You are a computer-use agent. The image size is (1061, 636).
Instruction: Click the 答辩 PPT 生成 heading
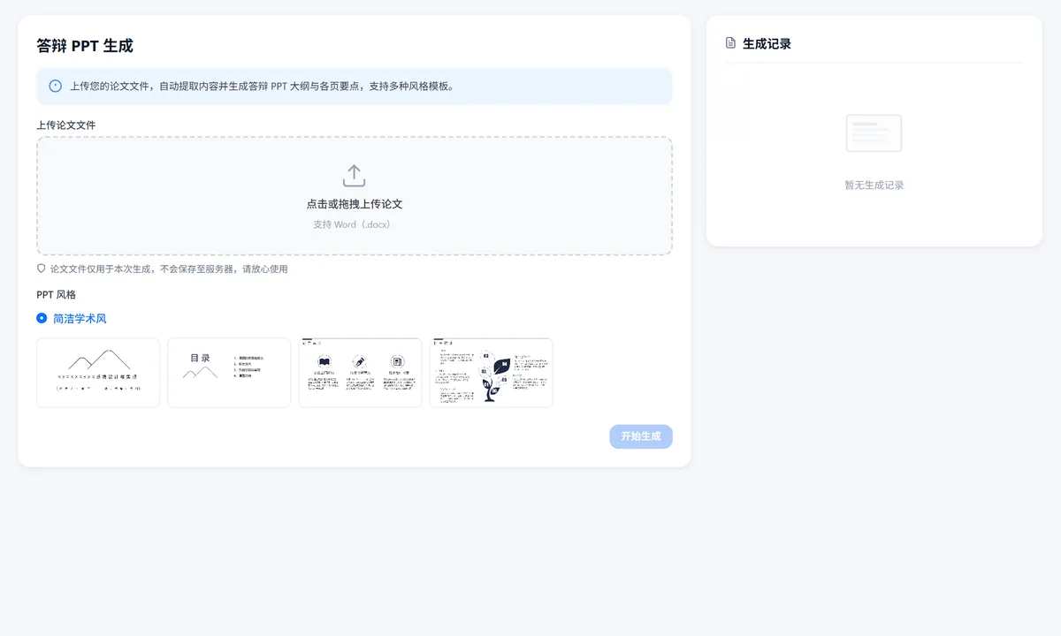click(x=85, y=46)
